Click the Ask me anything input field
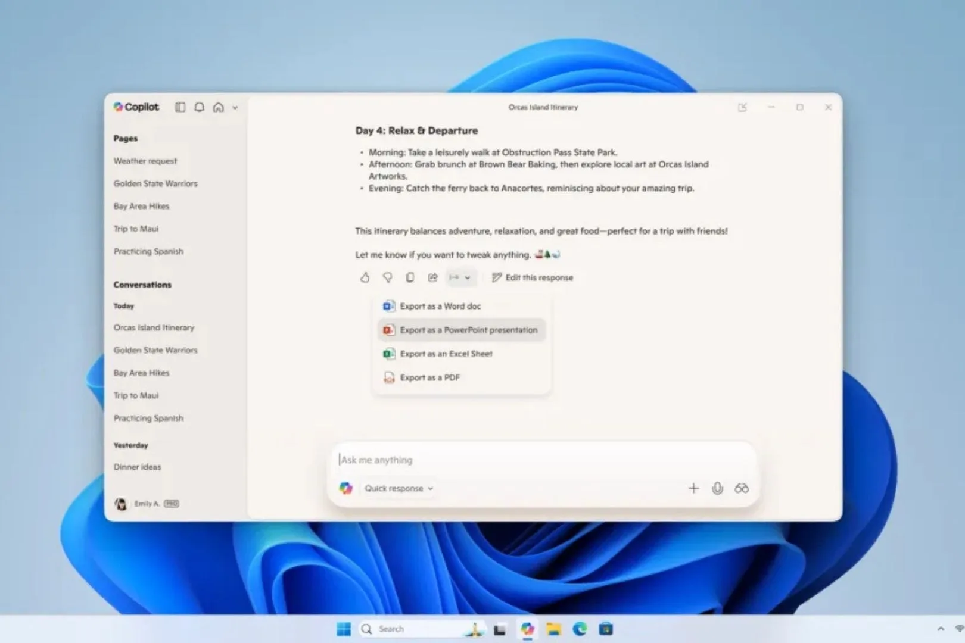Screen dimensions: 965x643 coord(536,460)
